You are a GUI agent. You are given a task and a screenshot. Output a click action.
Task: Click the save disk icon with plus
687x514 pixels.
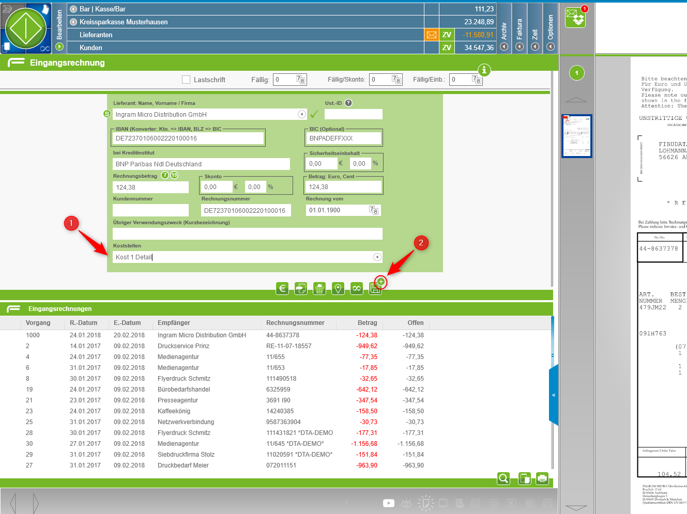[376, 288]
